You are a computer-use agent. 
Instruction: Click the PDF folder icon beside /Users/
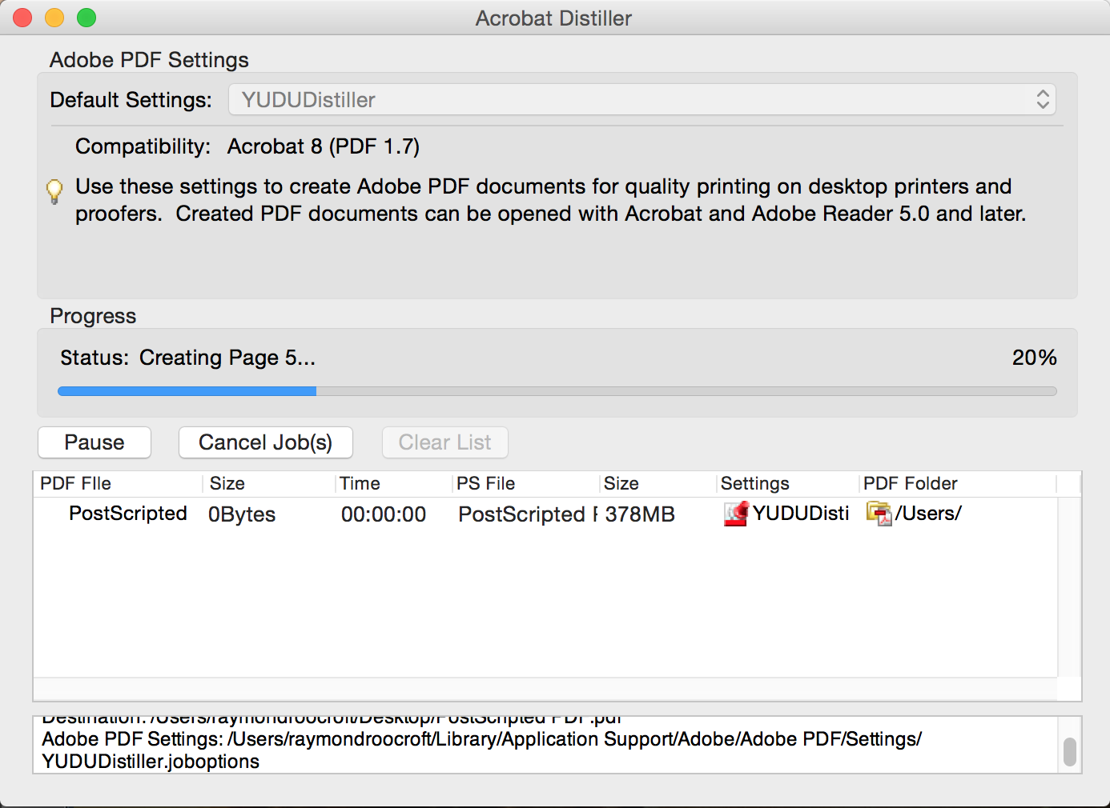pyautogui.click(x=879, y=514)
